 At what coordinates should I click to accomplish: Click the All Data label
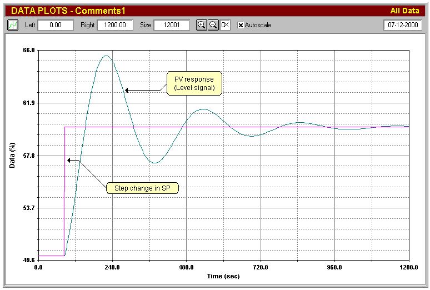click(404, 11)
